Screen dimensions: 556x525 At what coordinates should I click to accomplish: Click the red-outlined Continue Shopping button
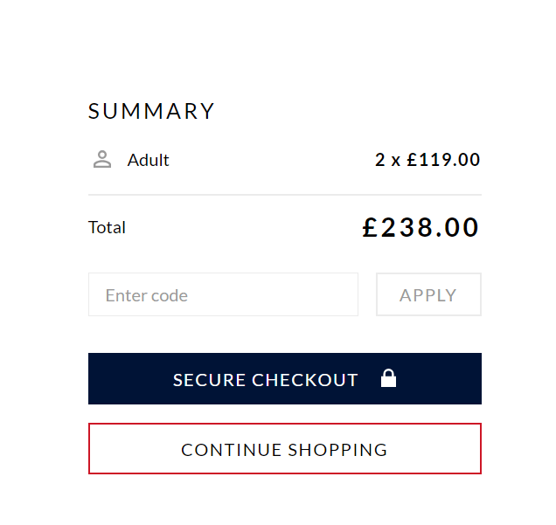click(285, 448)
